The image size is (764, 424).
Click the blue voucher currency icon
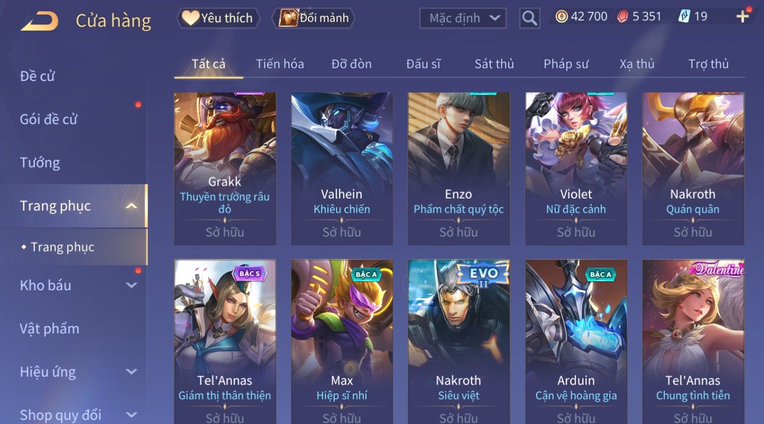tap(684, 17)
